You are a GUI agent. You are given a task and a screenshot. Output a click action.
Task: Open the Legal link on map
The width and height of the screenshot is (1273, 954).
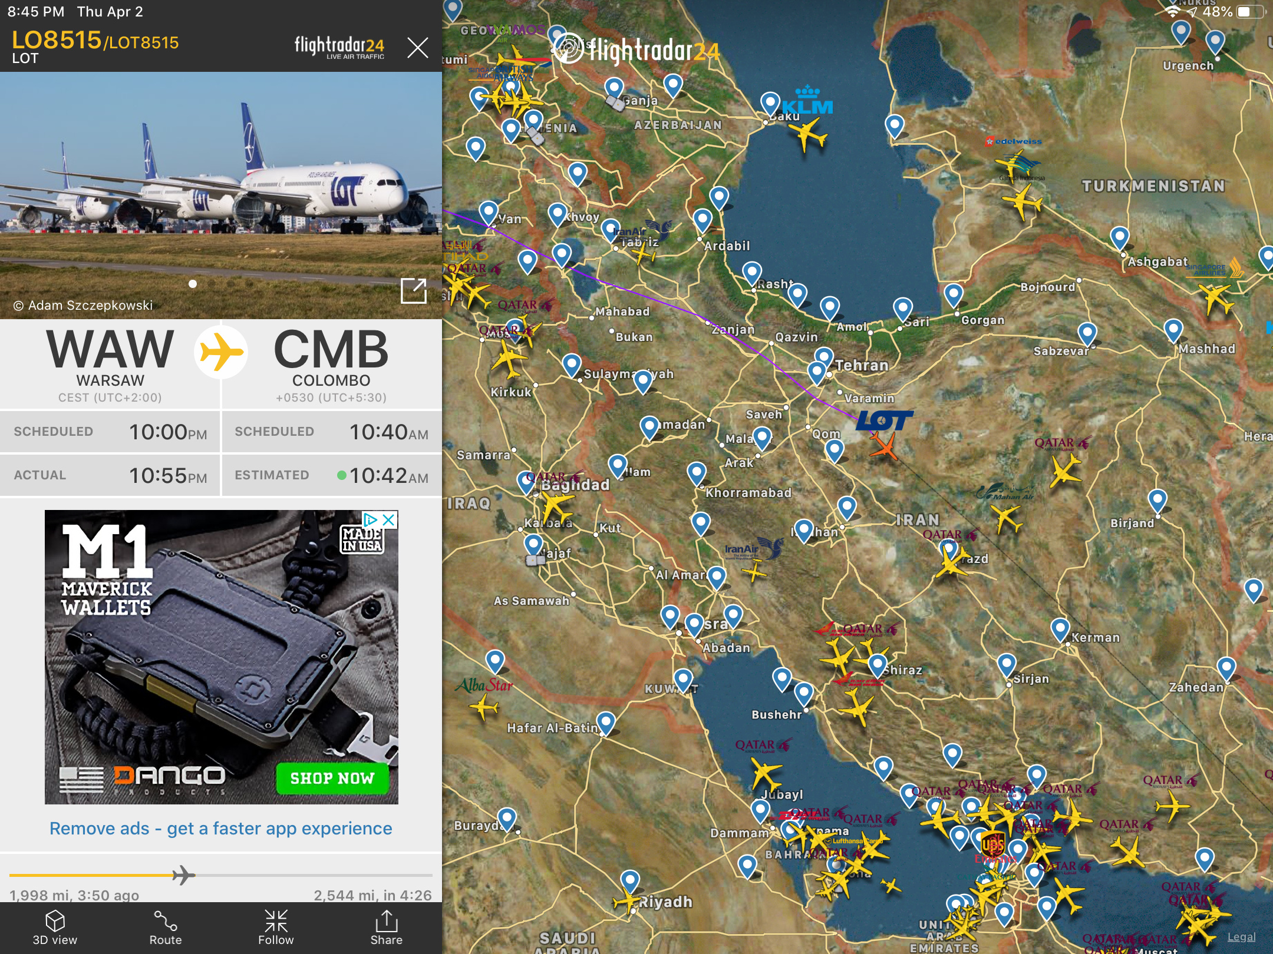[1241, 936]
